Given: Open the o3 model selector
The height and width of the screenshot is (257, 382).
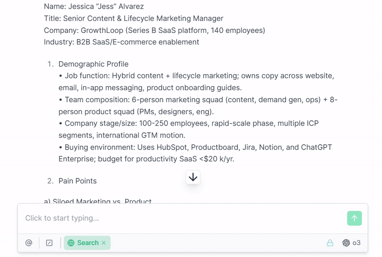Looking at the screenshot, I should pyautogui.click(x=351, y=243).
